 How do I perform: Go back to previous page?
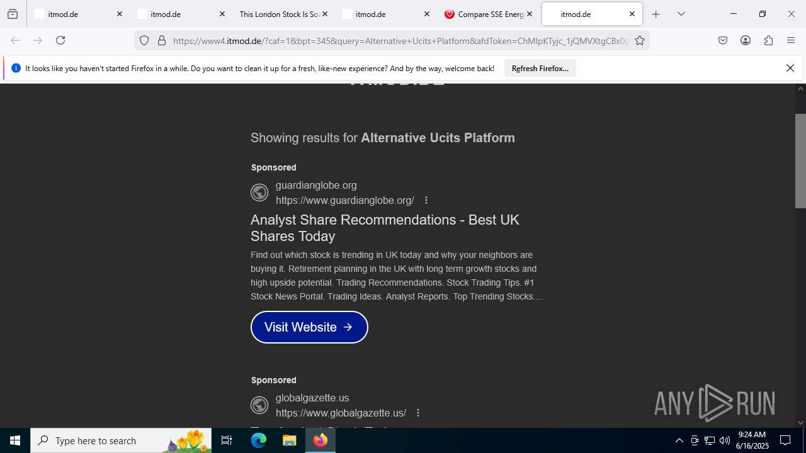coord(15,40)
